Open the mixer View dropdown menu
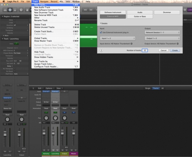The image size is (192, 157). 59,88
